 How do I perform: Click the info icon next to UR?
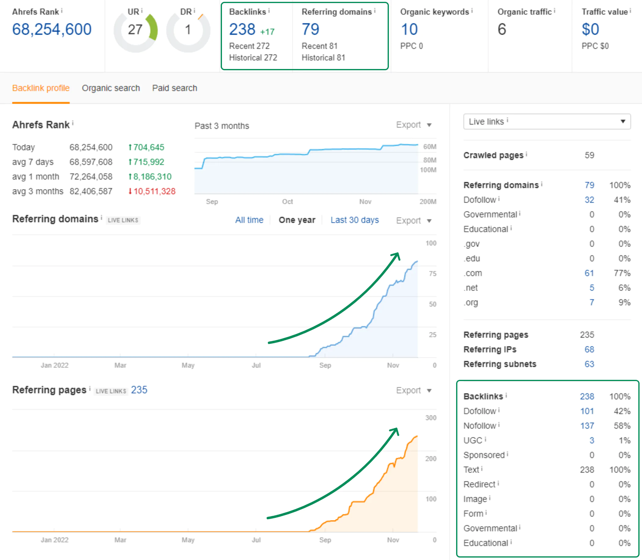[x=142, y=11]
